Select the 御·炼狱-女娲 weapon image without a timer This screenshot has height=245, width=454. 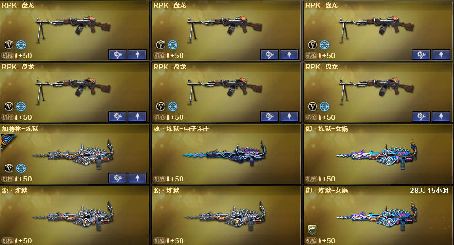click(377, 154)
